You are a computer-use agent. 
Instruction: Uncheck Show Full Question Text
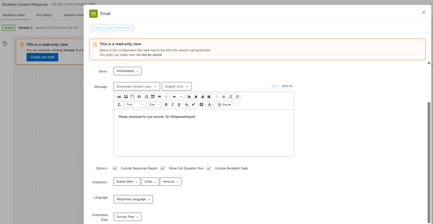pyautogui.click(x=163, y=168)
